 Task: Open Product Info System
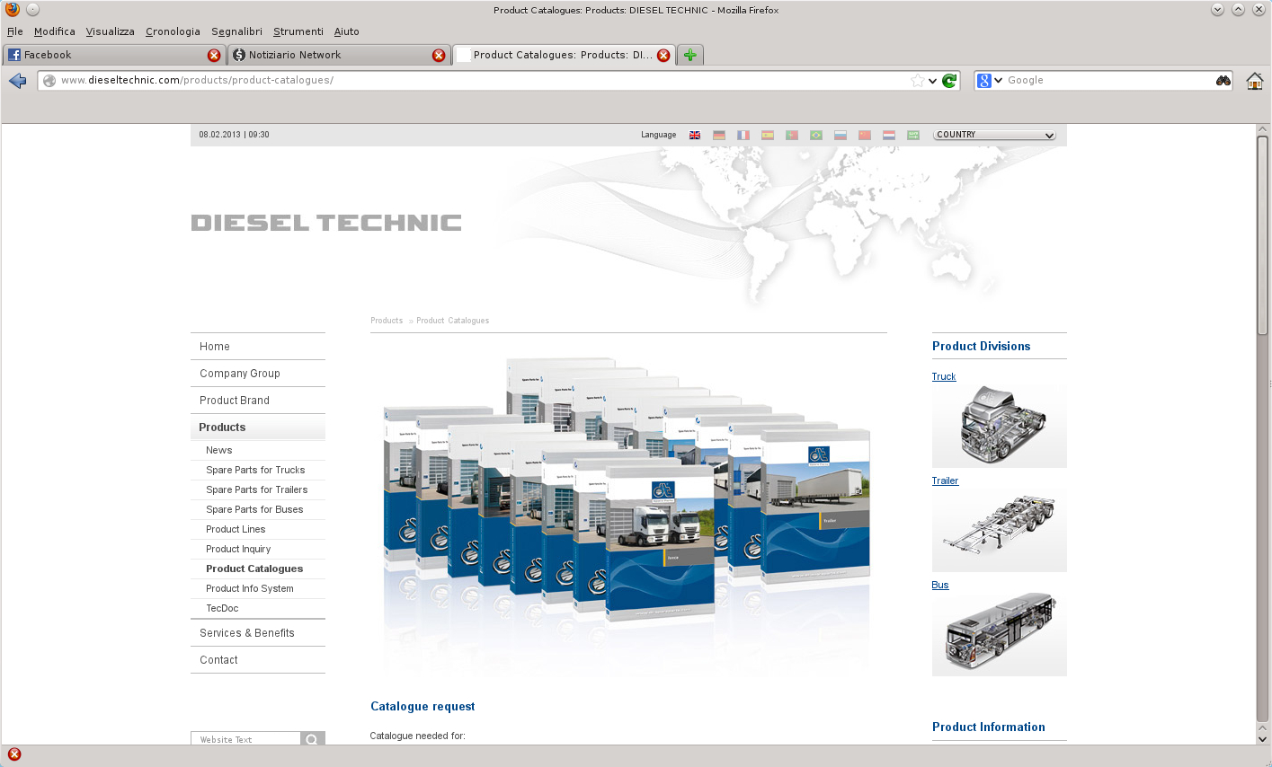(x=250, y=589)
